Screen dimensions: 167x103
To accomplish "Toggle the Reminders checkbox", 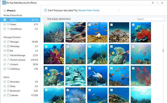I will 4,82.
